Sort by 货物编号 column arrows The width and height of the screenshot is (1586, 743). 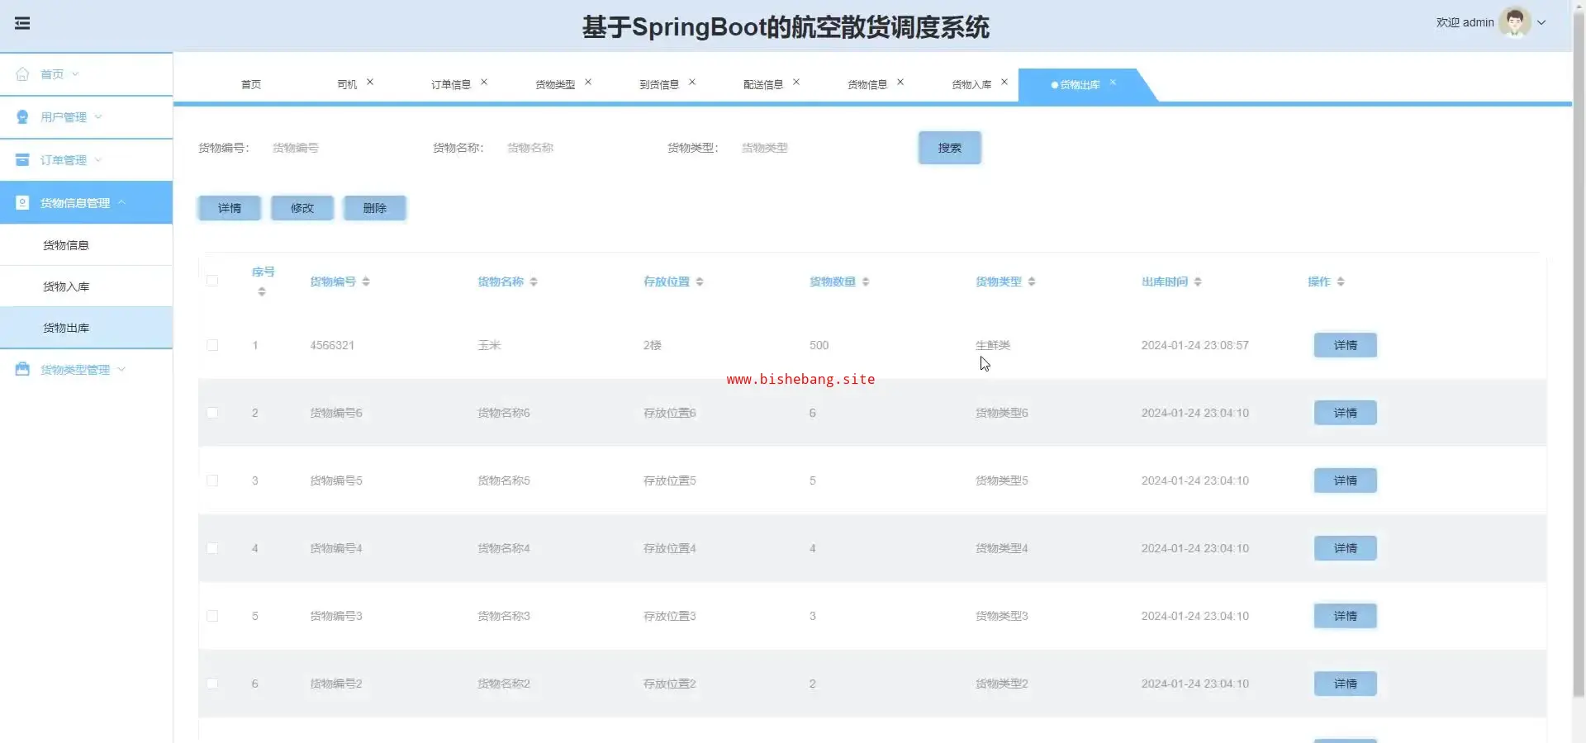click(x=366, y=282)
